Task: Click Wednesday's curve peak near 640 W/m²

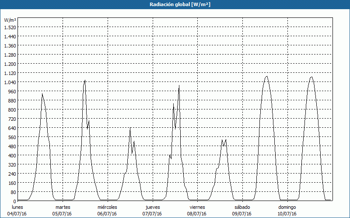Action: 130,128
